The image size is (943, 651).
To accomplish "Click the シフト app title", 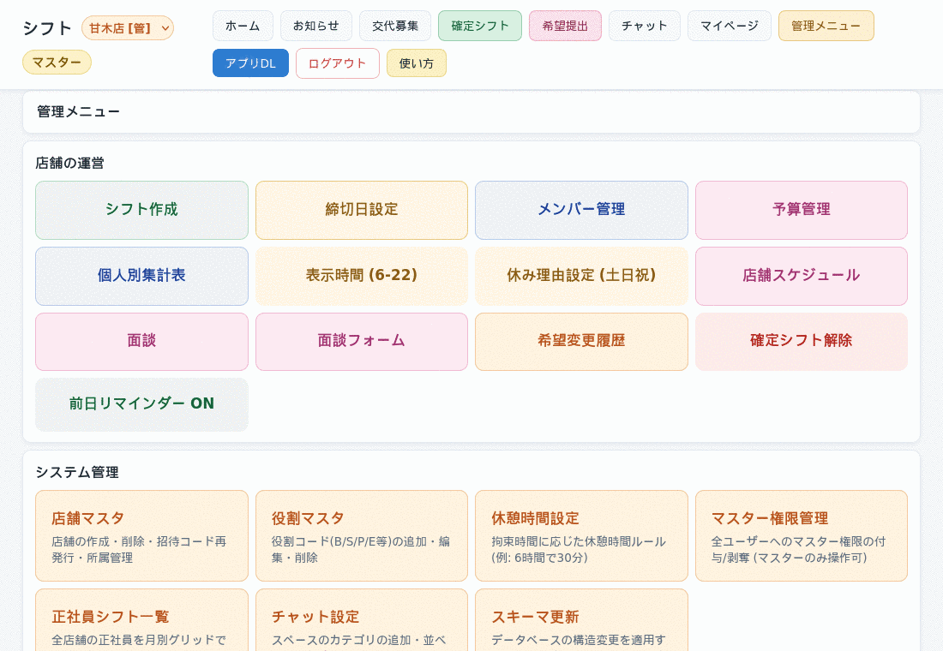I will [47, 28].
